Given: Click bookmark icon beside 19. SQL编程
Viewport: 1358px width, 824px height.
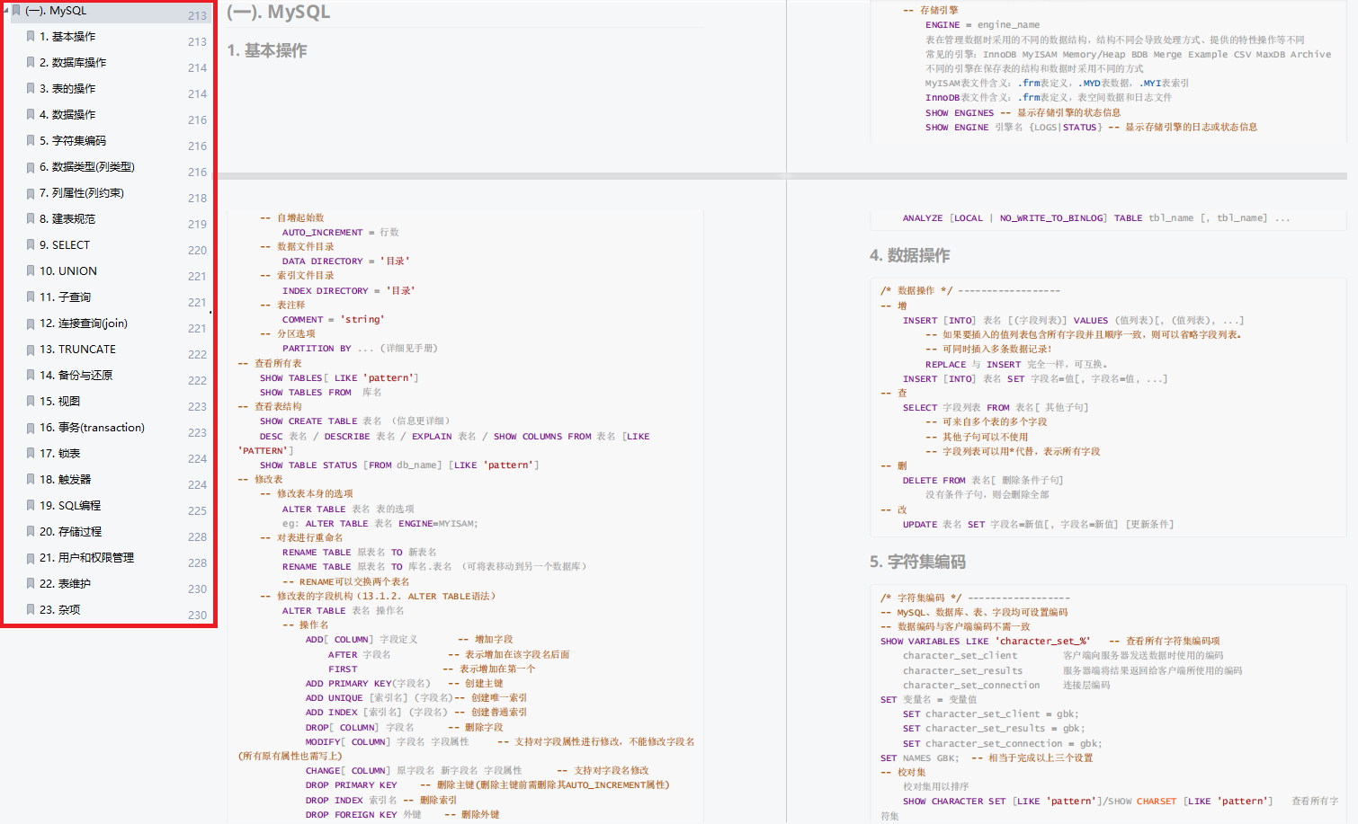Looking at the screenshot, I should (x=31, y=506).
